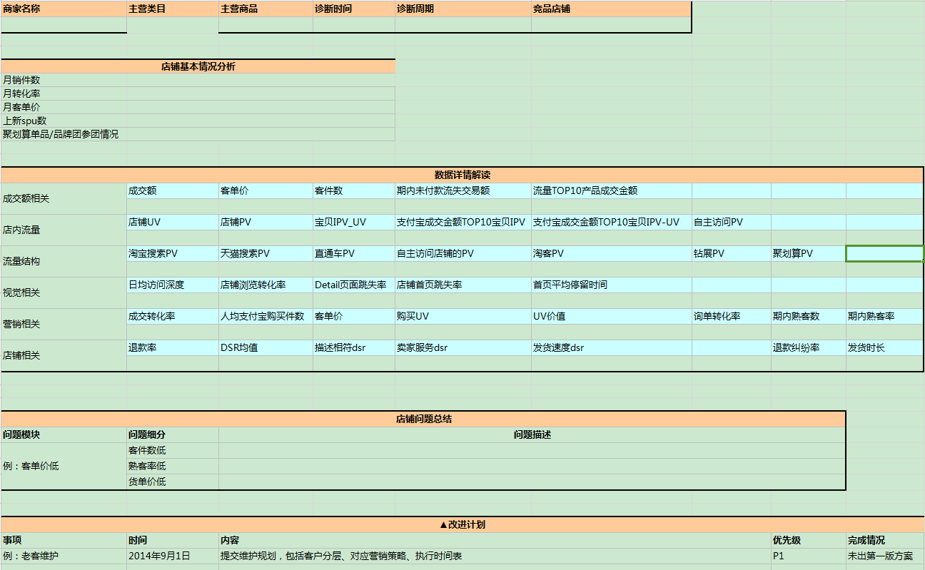
Task: Click the 店铺基本情况分析 section title
Action: click(198, 66)
